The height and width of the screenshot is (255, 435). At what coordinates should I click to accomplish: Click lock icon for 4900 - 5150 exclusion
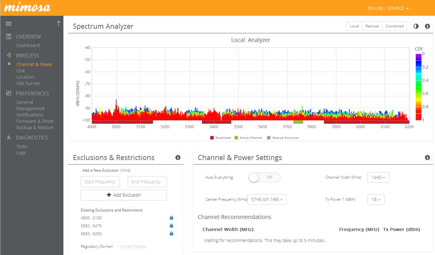pos(171,218)
